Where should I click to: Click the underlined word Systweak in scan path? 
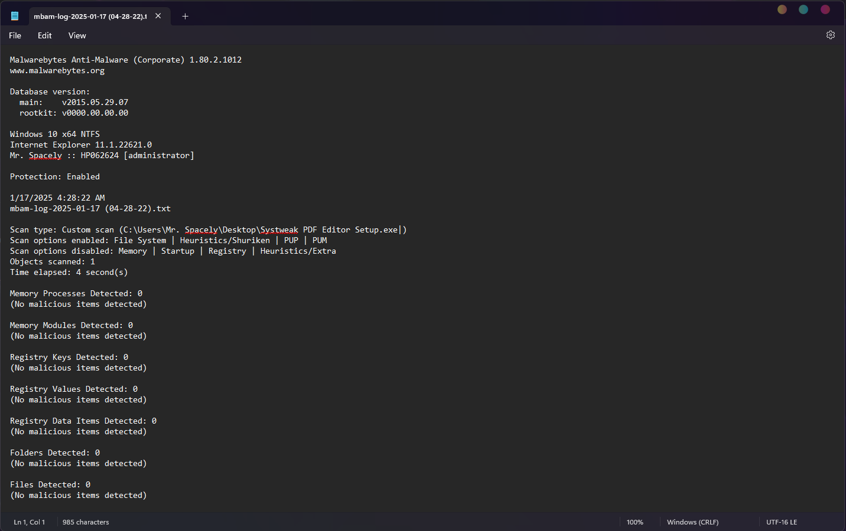tap(279, 230)
